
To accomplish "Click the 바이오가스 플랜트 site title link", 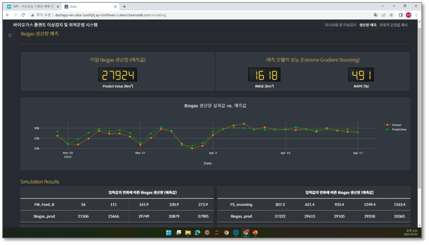I will click(56, 25).
